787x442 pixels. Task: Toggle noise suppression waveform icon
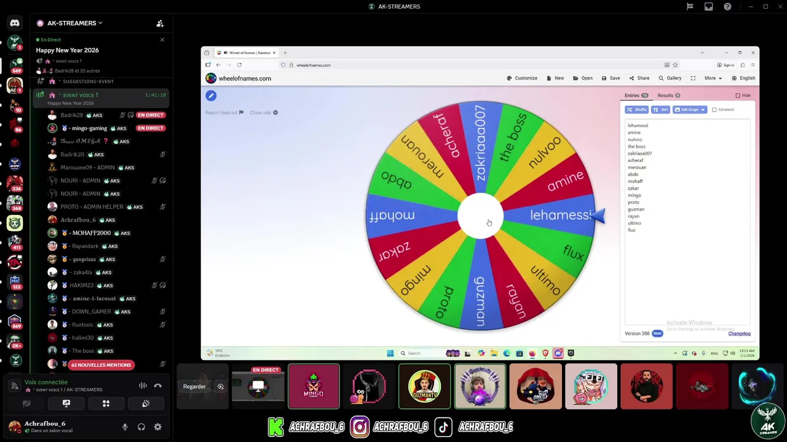tap(143, 386)
